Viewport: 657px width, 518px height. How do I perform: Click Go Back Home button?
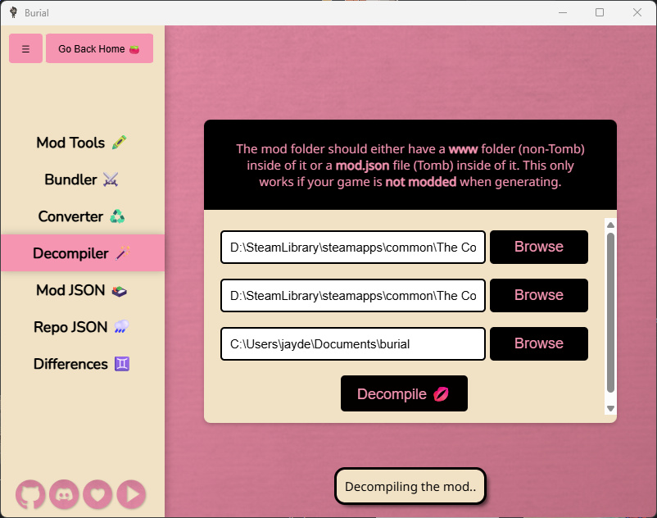99,48
